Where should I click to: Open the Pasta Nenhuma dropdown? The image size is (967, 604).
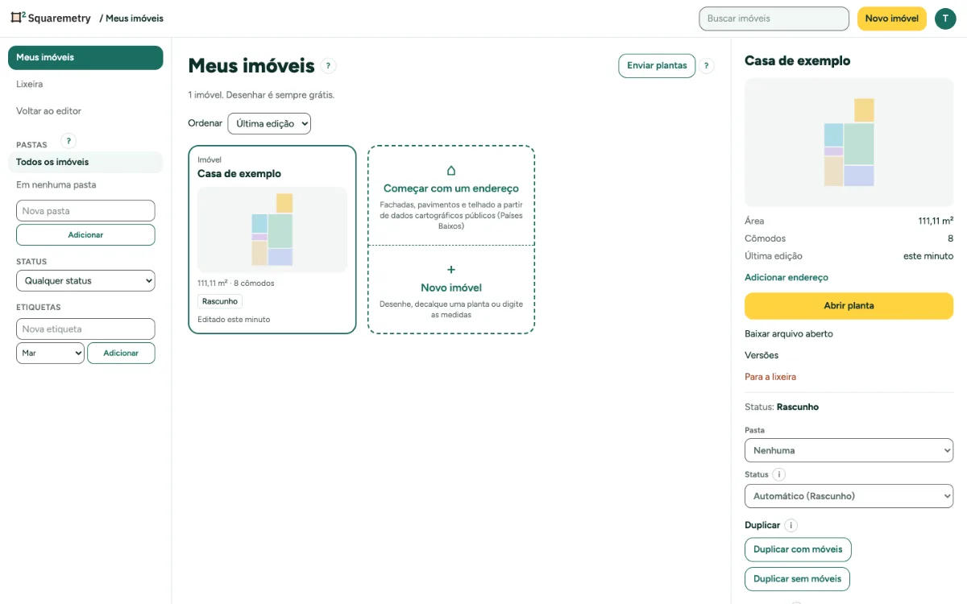click(849, 450)
